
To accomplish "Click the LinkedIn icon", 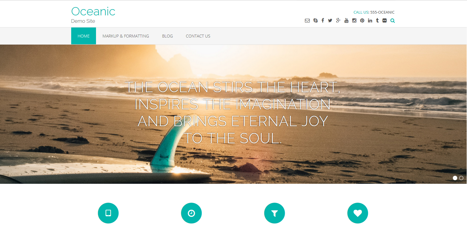I will 370,20.
